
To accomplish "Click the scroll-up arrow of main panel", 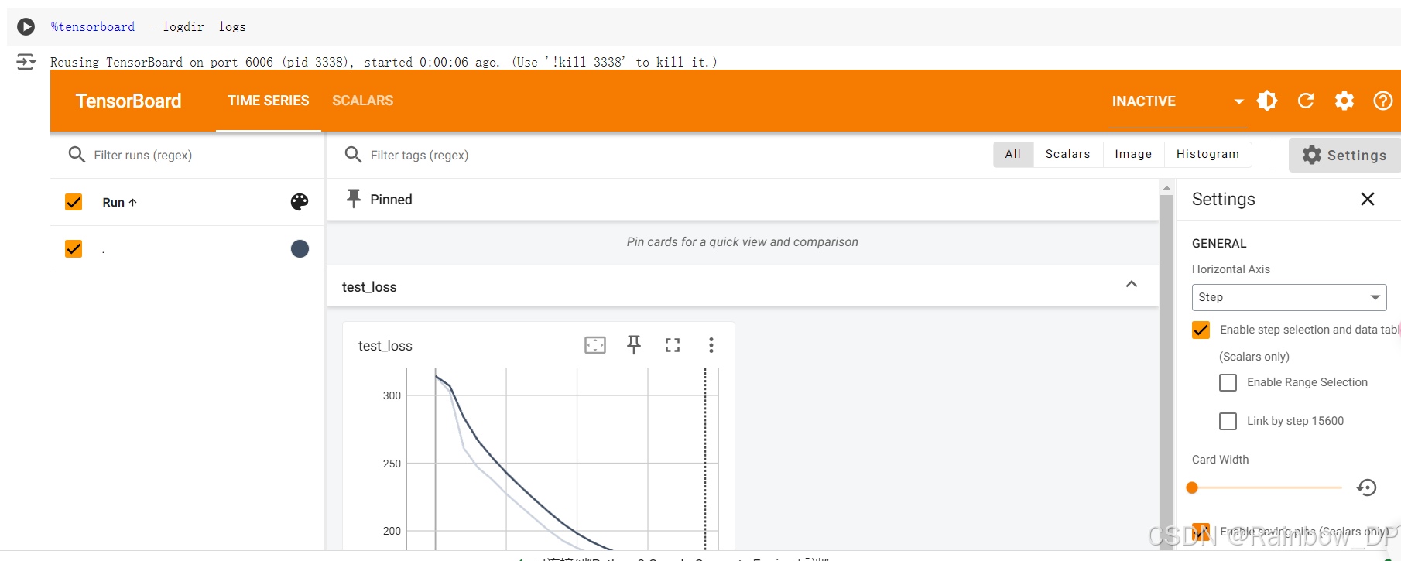I will pyautogui.click(x=1167, y=187).
